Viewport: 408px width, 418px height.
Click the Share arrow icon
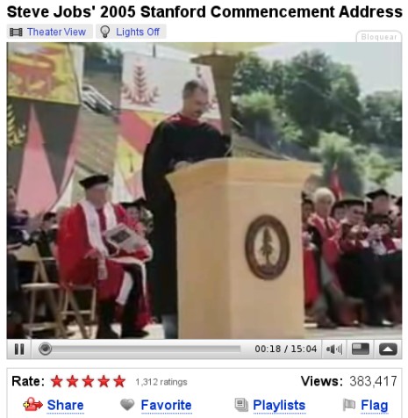[x=32, y=404]
